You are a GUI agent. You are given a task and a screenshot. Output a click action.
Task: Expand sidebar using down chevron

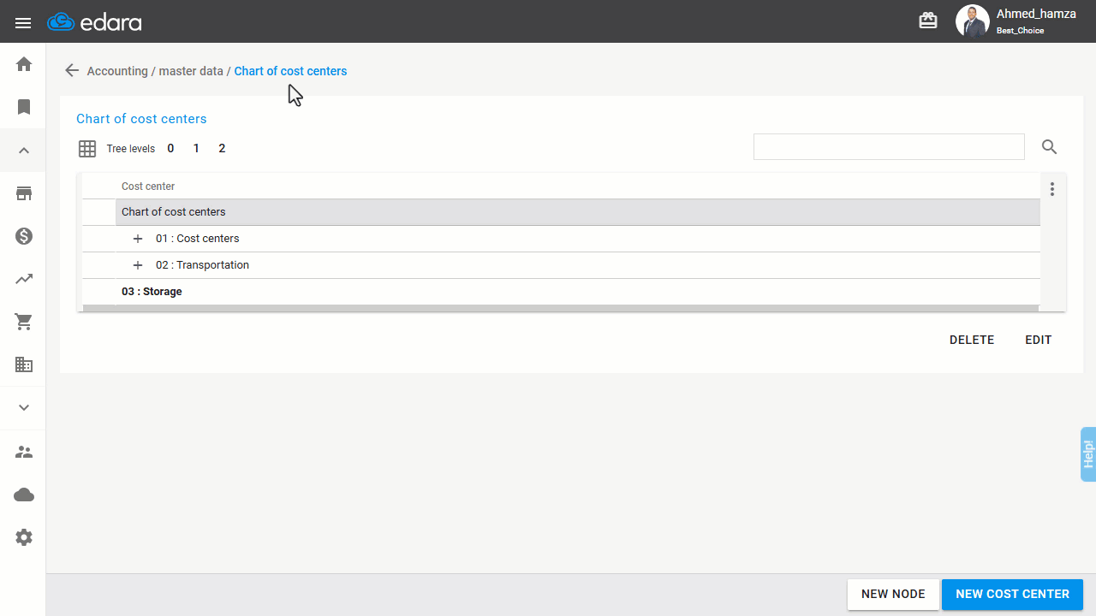coord(24,408)
